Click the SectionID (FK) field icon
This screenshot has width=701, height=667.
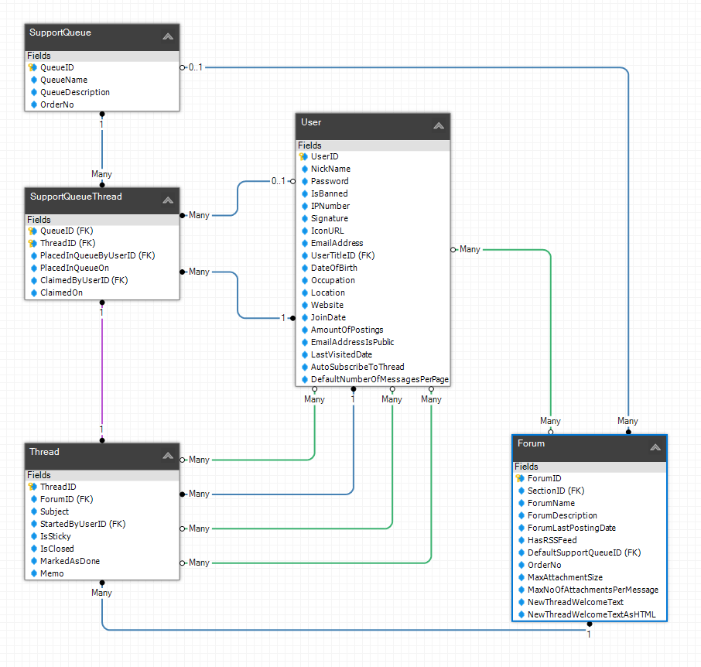coord(521,491)
